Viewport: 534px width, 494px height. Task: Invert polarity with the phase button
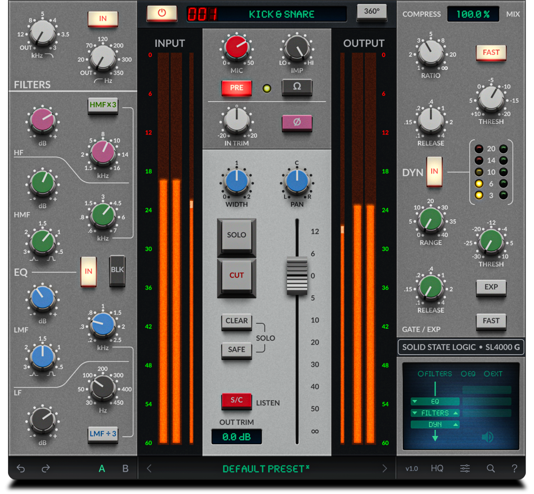(x=297, y=124)
